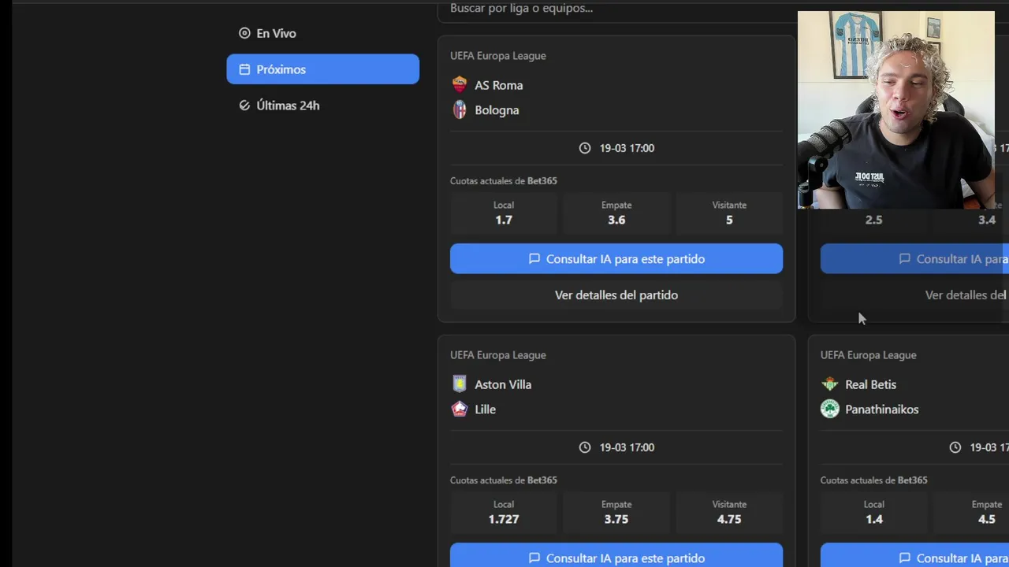This screenshot has height=567, width=1009.
Task: Click the Aston Villa team crest
Action: [460, 384]
